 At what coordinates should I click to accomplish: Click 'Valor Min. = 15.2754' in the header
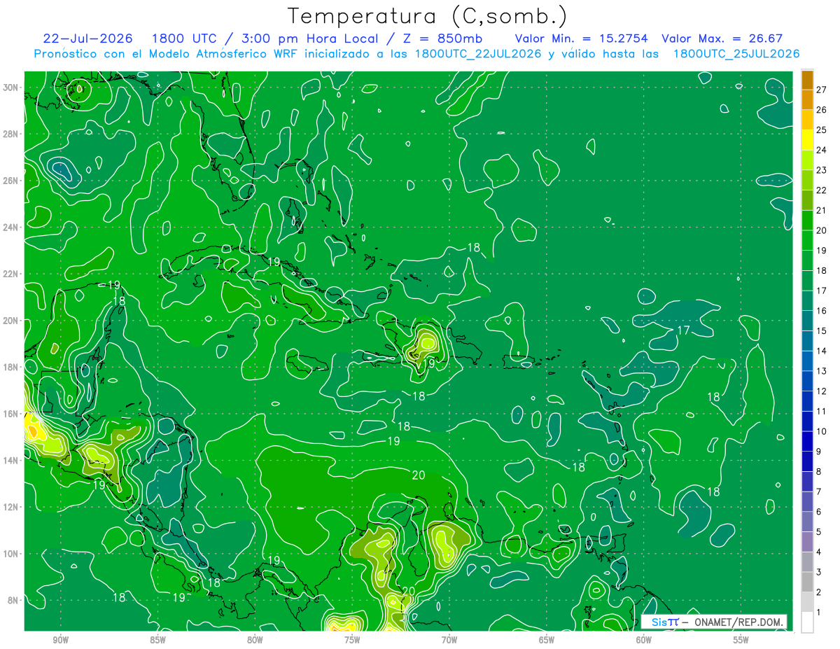pyautogui.click(x=581, y=39)
